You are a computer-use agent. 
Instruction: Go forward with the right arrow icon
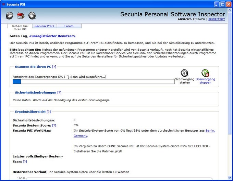[x=32, y=16]
